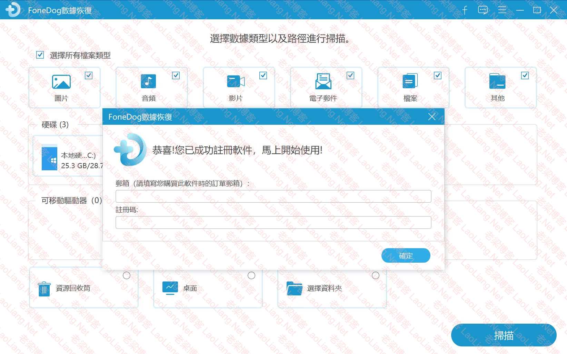Click the 其他 others type icon
The height and width of the screenshot is (354, 567).
tap(497, 82)
